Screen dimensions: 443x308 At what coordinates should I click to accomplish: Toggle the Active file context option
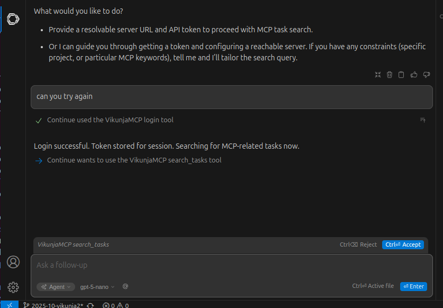(x=373, y=286)
